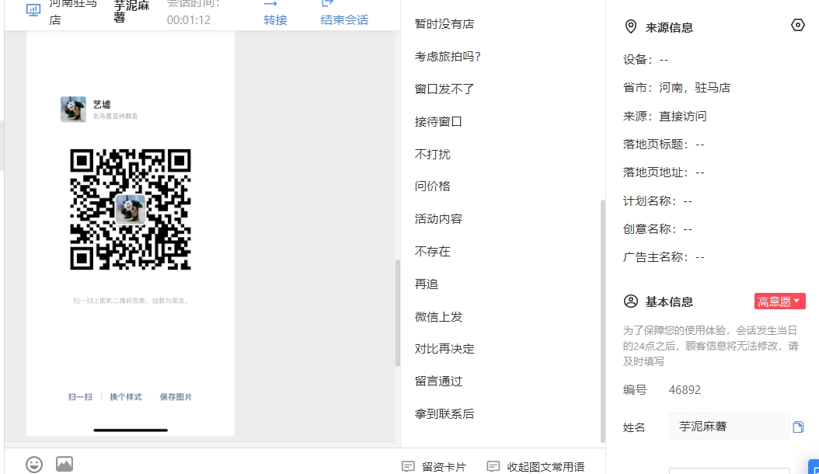The height and width of the screenshot is (474, 819).
Task: Click the 省市 value 河南,驻马店
Action: (695, 88)
